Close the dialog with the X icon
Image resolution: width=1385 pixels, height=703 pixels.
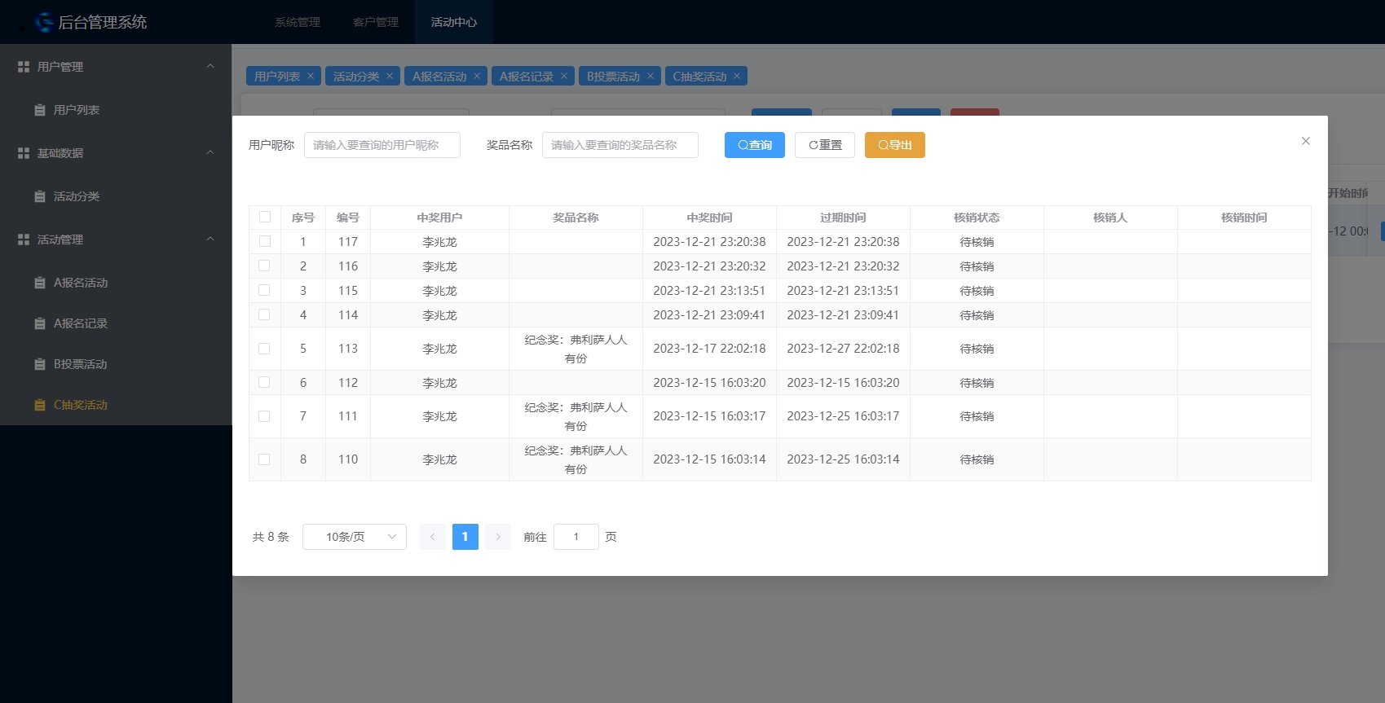click(1305, 141)
